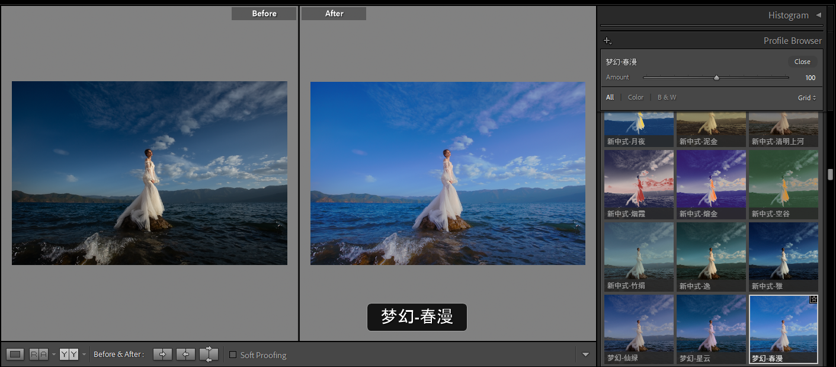Click the R|A reference view icon

(39, 355)
